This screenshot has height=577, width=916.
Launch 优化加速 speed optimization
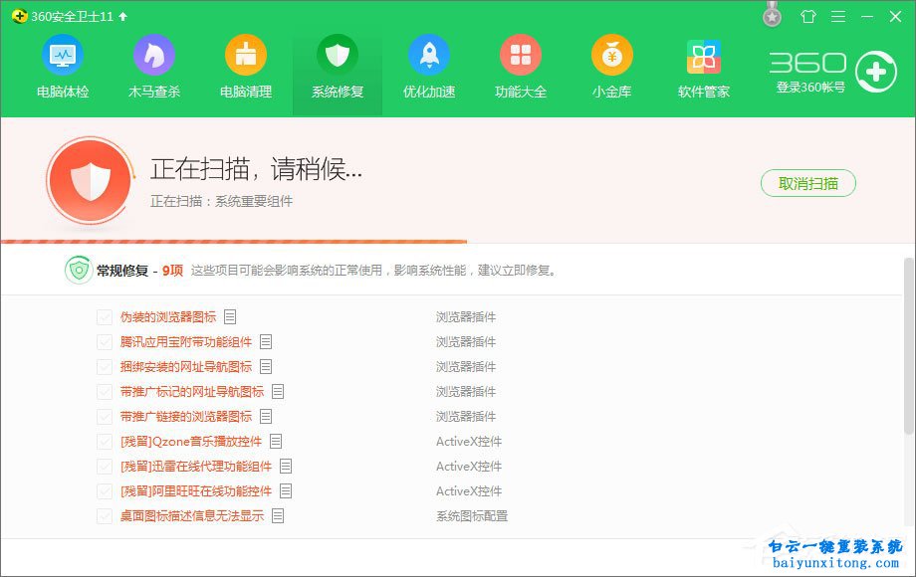click(429, 67)
